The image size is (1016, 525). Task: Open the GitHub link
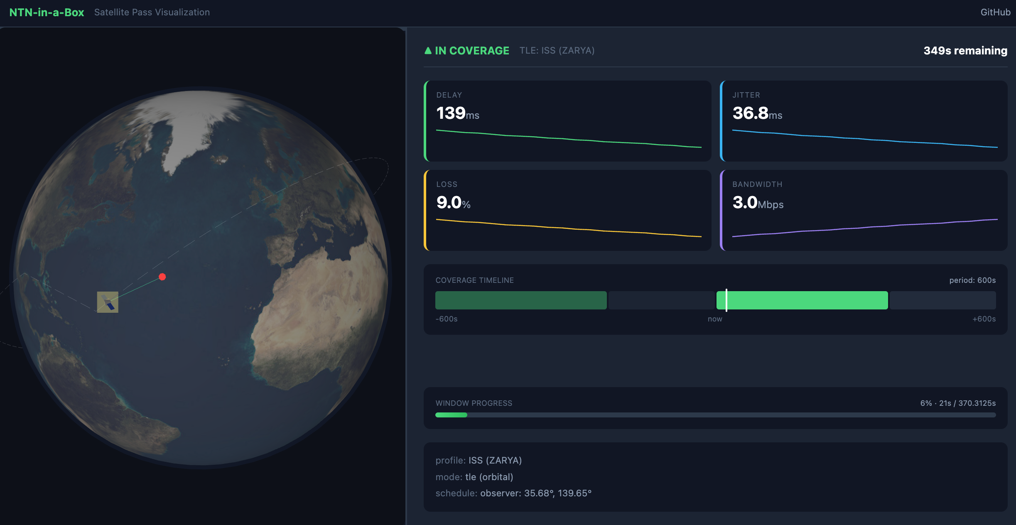[995, 12]
